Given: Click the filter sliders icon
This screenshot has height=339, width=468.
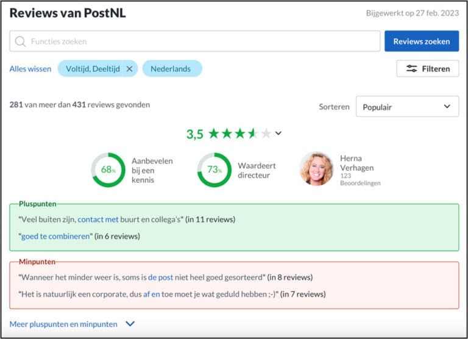Looking at the screenshot, I should (411, 69).
